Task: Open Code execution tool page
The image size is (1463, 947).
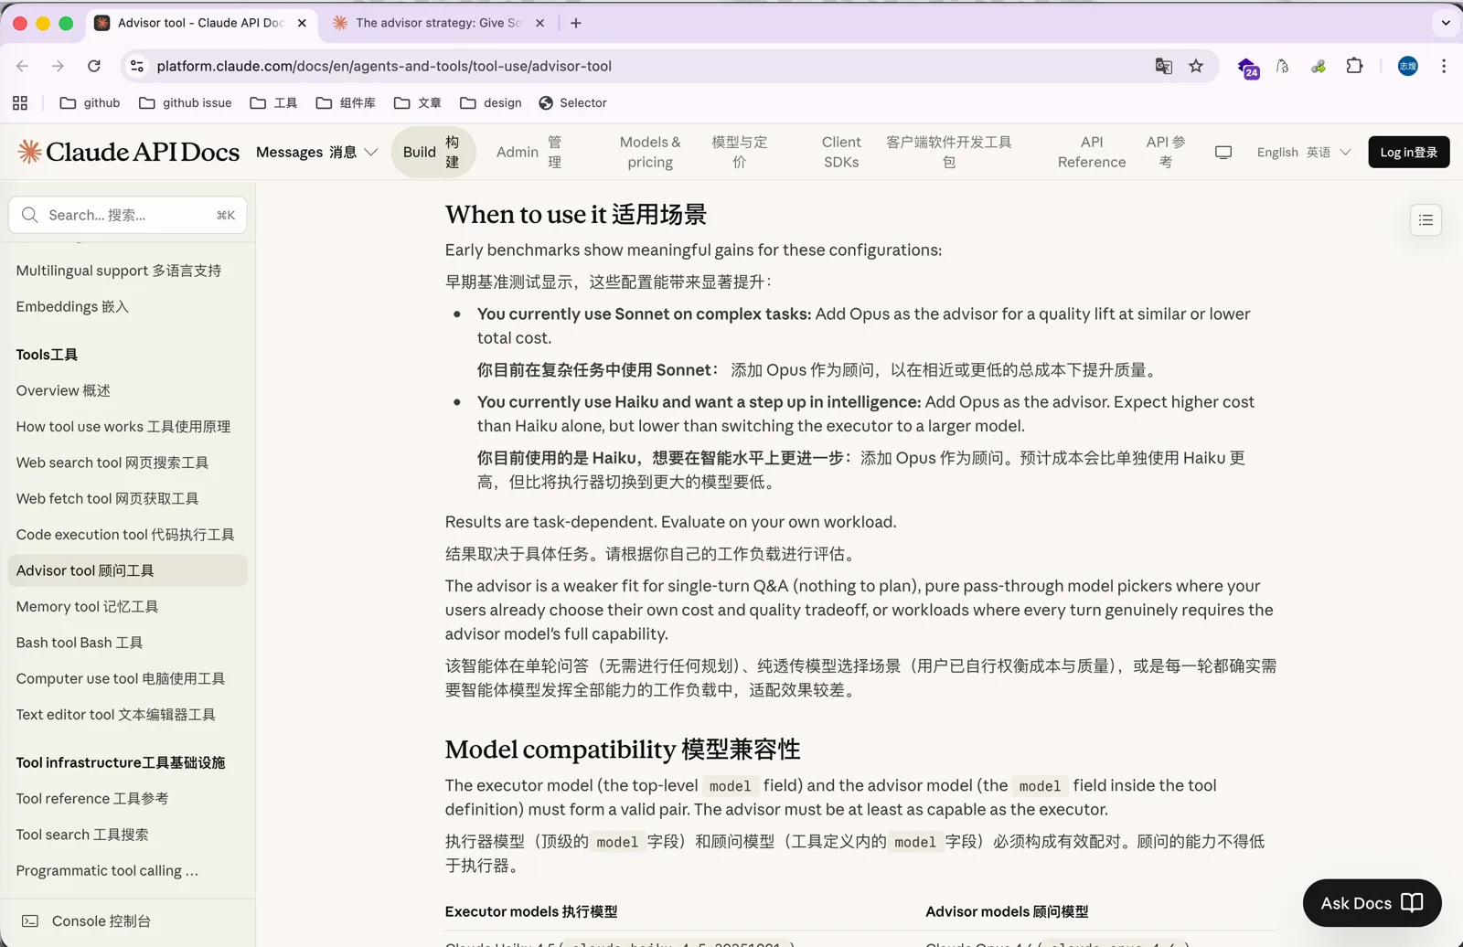Action: (x=125, y=535)
